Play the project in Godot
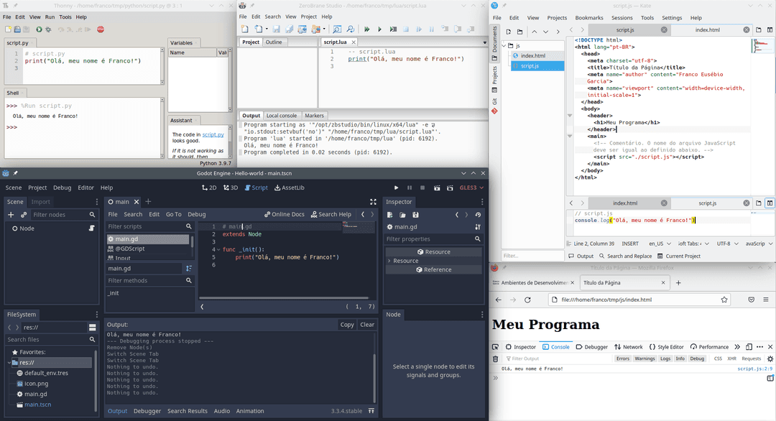 tap(397, 188)
